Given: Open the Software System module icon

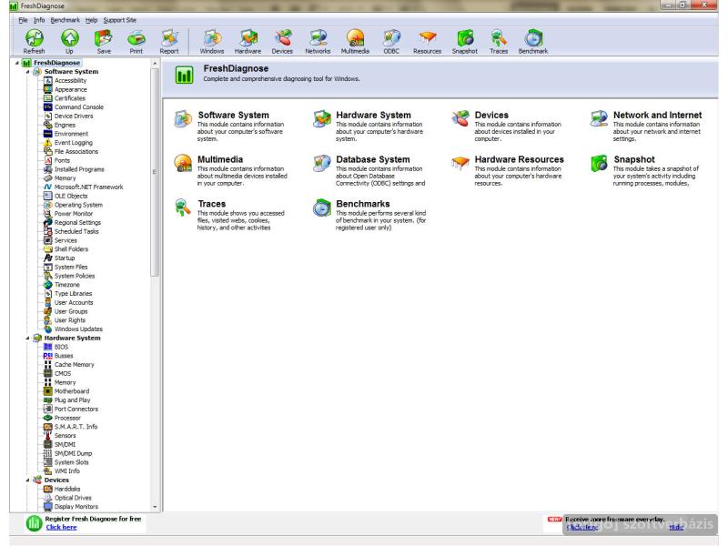Looking at the screenshot, I should pos(183,119).
